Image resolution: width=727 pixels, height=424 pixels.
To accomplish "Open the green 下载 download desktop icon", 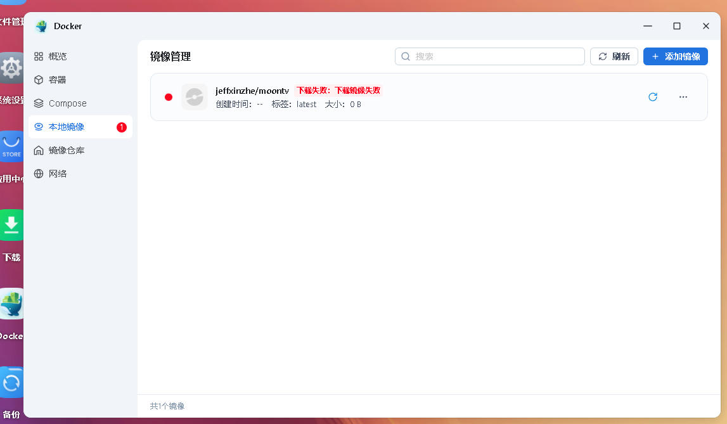I will (11, 225).
